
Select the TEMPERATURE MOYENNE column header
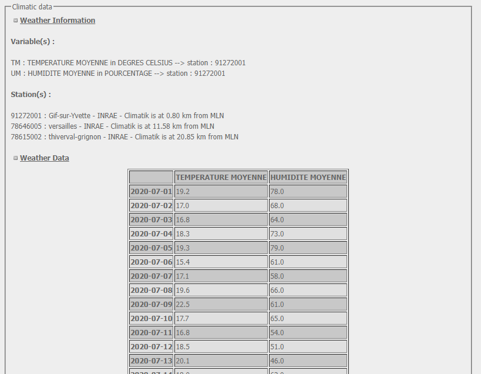[221, 177]
